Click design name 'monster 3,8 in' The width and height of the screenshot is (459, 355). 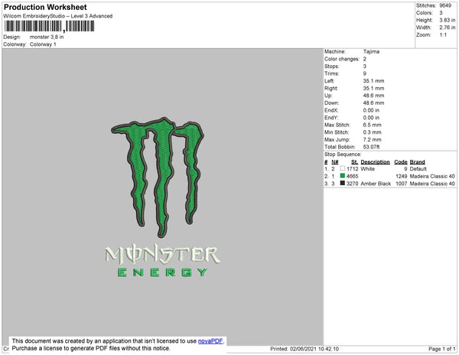point(47,37)
